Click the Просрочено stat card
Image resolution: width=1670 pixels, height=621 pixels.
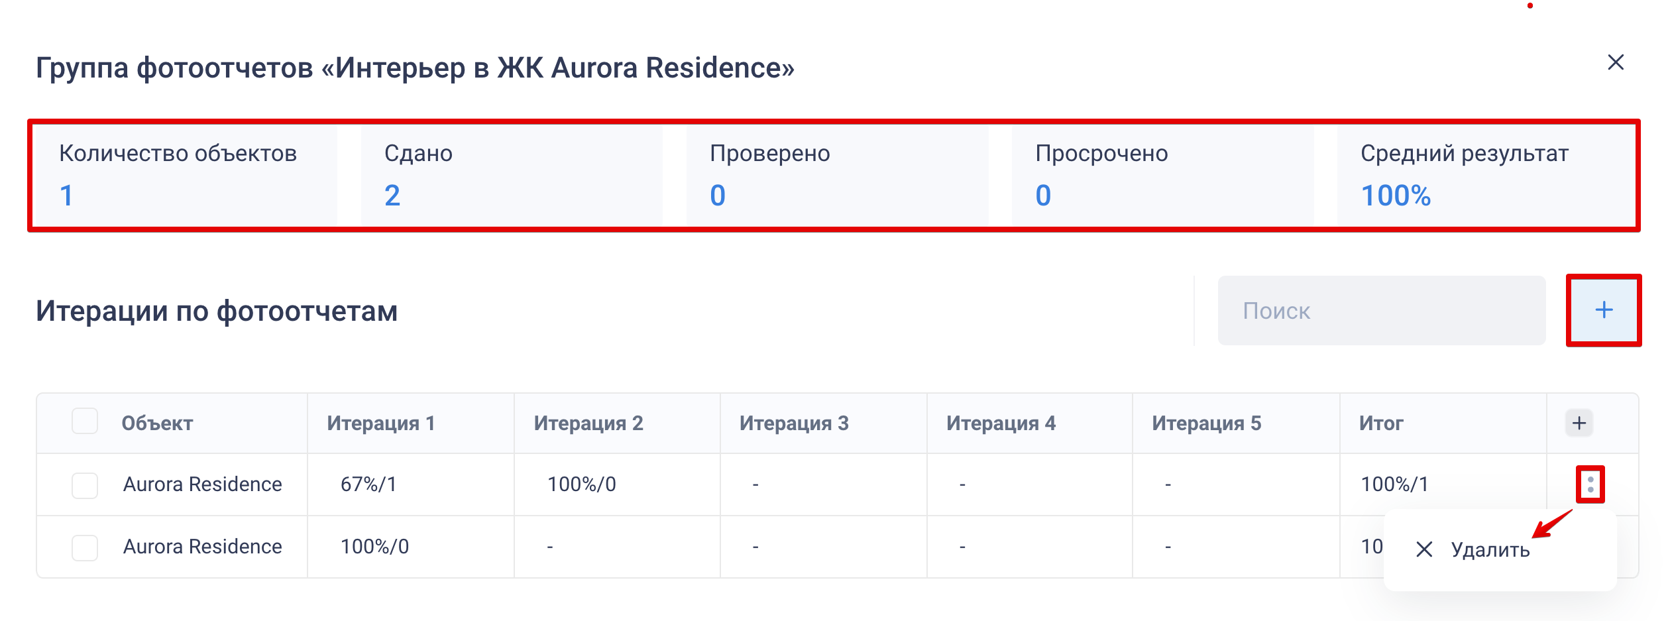click(1162, 175)
